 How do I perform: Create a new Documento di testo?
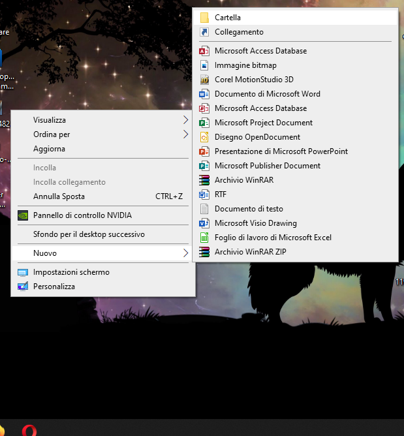[249, 209]
